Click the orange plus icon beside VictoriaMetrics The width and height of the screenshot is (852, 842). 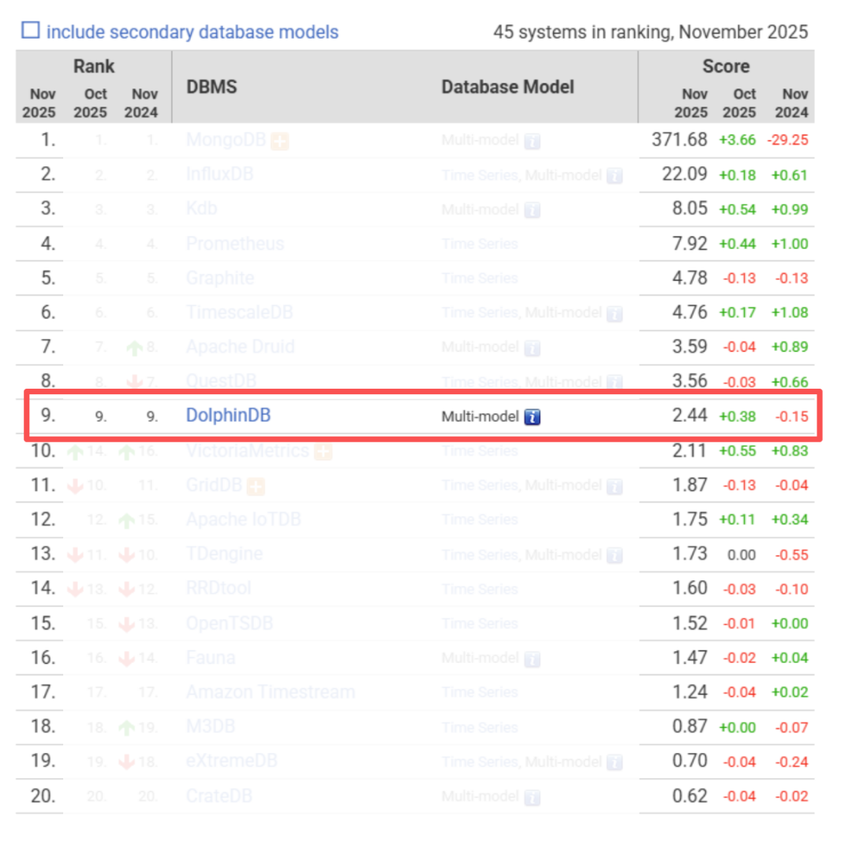tap(323, 452)
